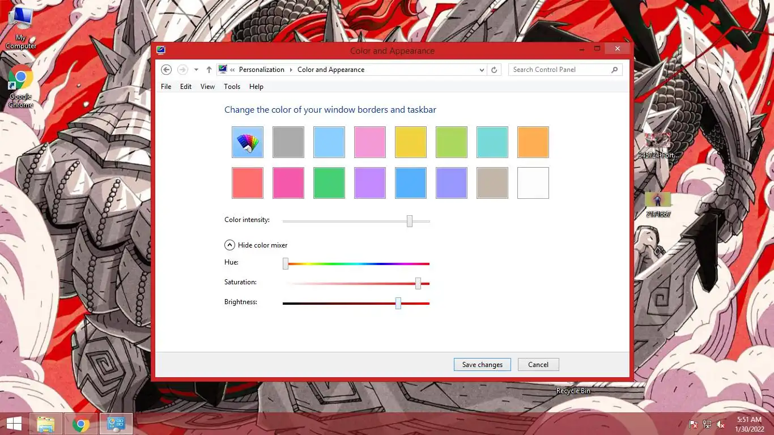The height and width of the screenshot is (435, 774).
Task: Open the File menu
Action: pyautogui.click(x=166, y=87)
